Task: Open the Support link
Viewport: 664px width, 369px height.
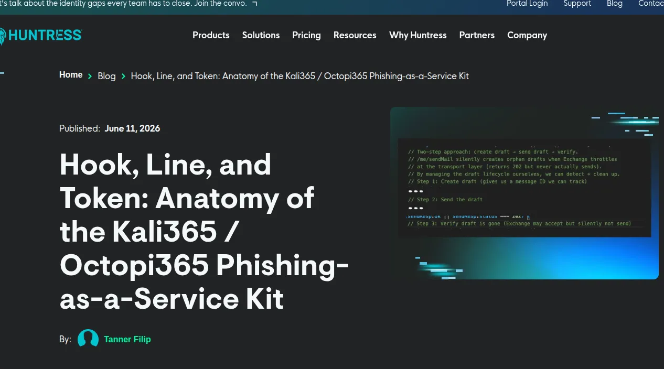Action: 577,4
